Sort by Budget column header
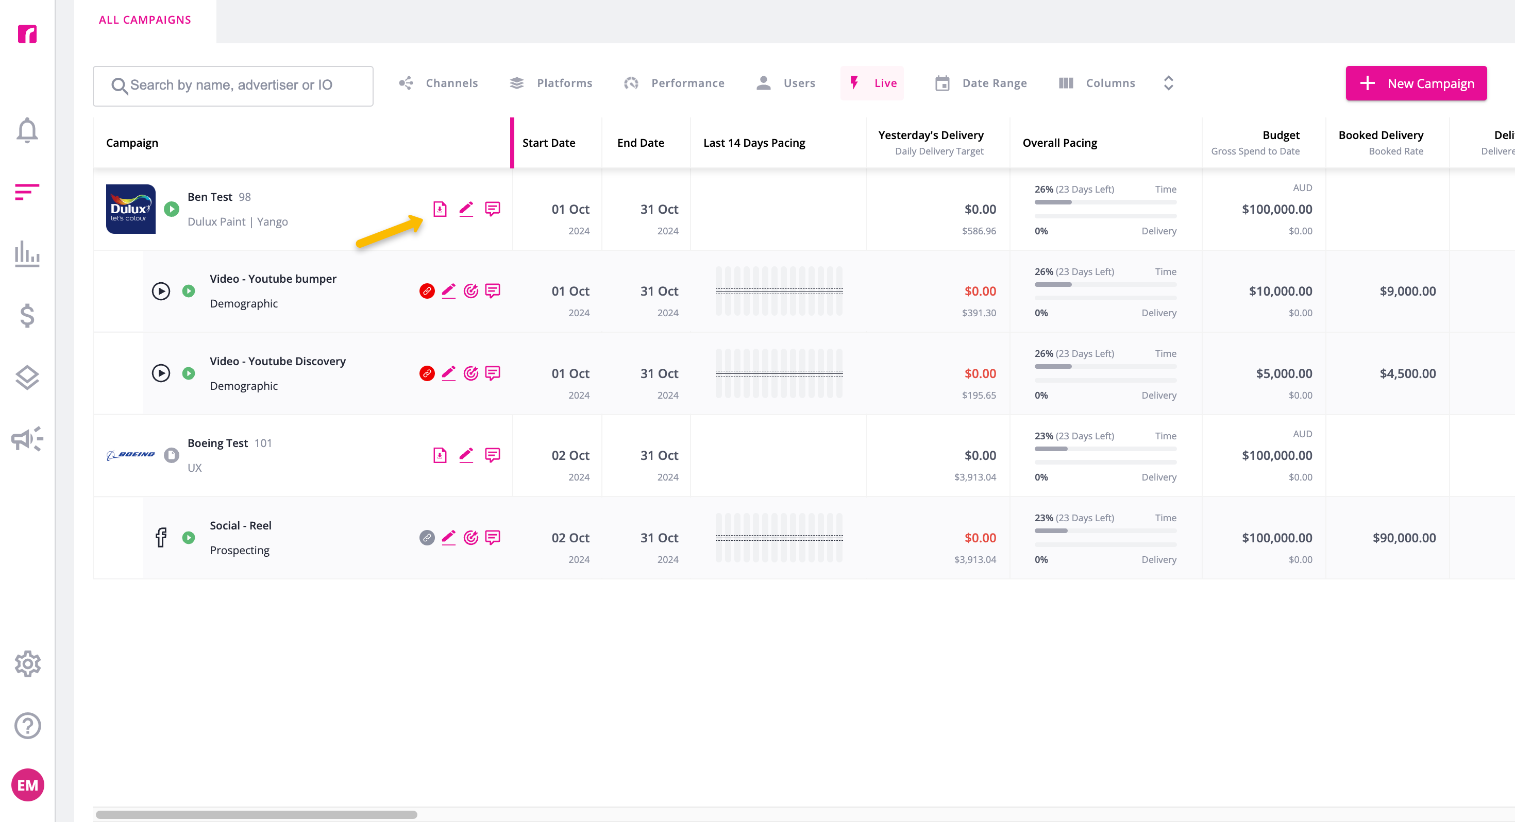Image resolution: width=1515 pixels, height=822 pixels. [x=1281, y=135]
